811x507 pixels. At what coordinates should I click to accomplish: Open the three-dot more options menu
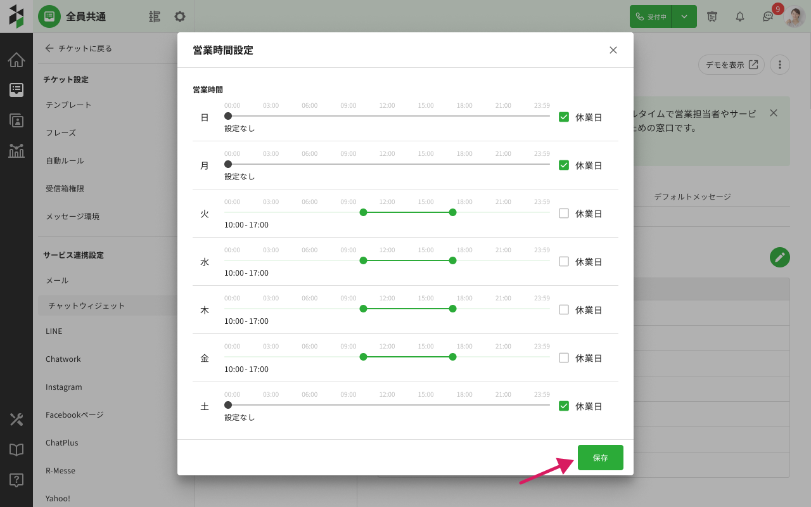tap(780, 65)
